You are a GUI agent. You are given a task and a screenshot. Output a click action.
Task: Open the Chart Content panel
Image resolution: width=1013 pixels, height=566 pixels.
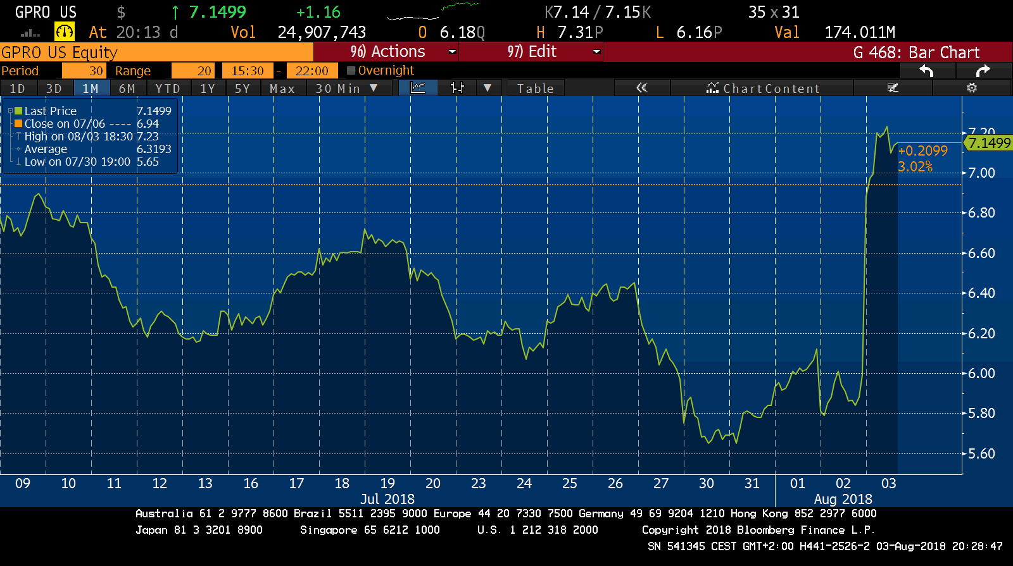pos(763,89)
